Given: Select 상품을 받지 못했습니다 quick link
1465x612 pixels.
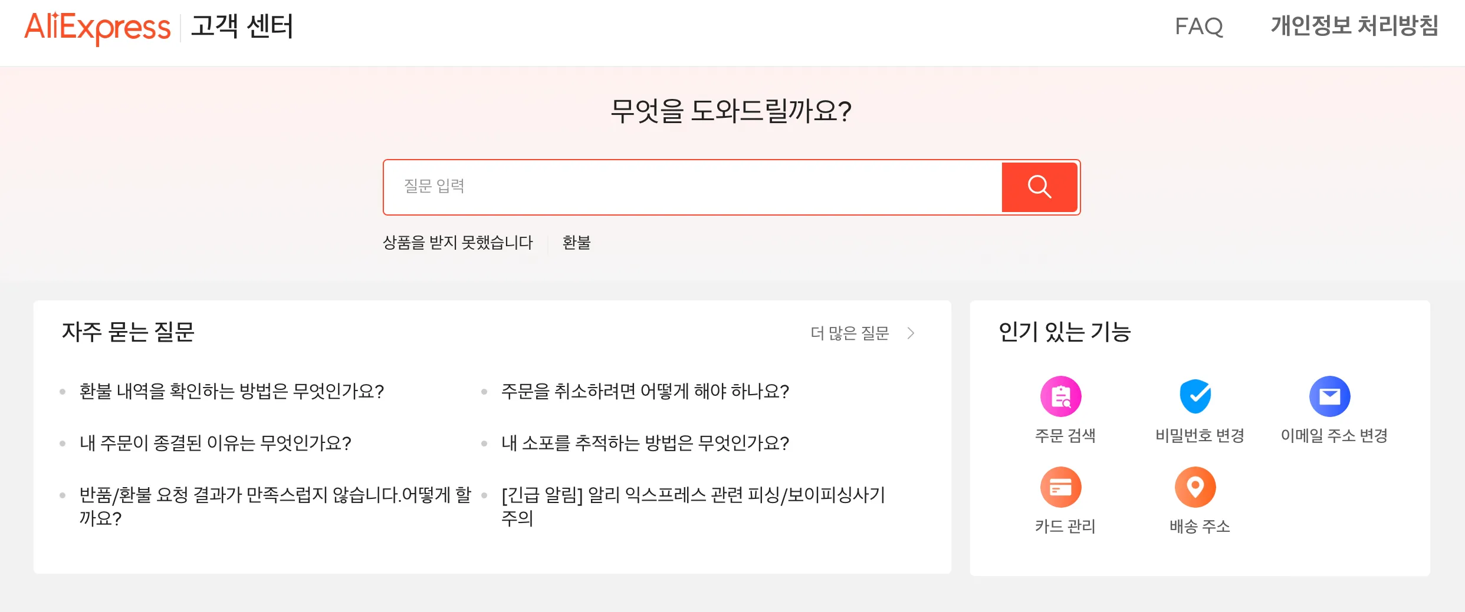Looking at the screenshot, I should pyautogui.click(x=458, y=243).
